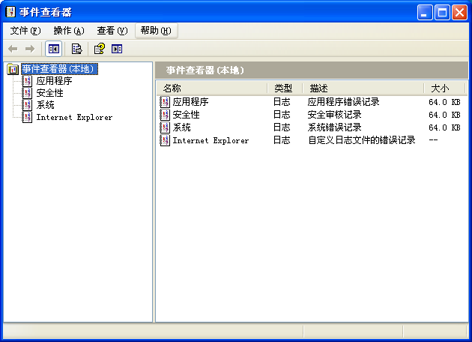Click the 自定义日志文件的错误记录 description text
Screen dimensions: 472x342
click(362, 140)
